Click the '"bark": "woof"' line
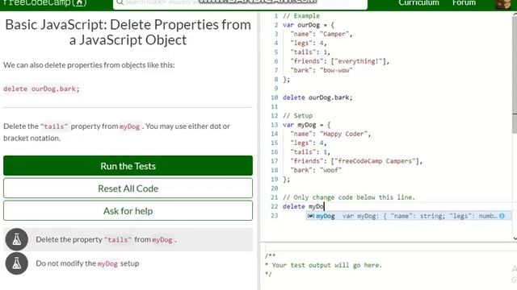 (x=316, y=170)
